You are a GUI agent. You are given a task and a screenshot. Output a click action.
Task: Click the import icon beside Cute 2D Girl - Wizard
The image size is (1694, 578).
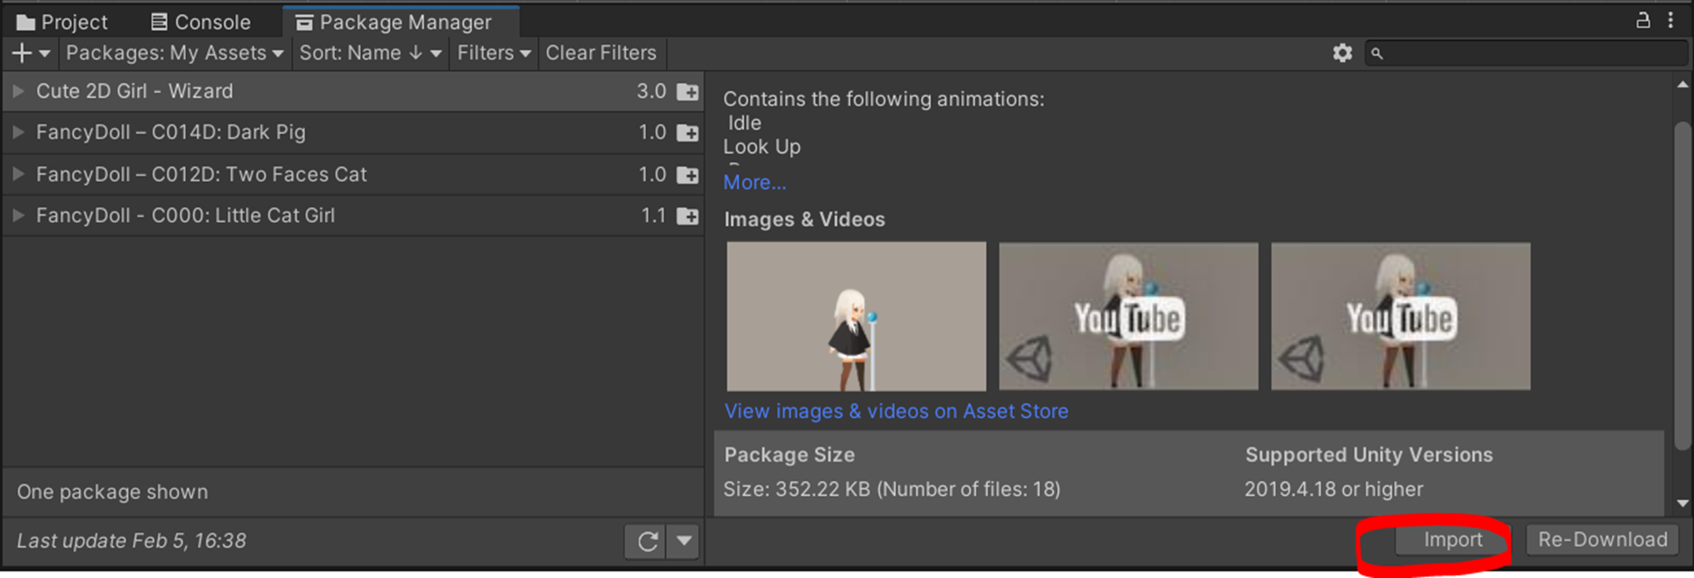687,92
